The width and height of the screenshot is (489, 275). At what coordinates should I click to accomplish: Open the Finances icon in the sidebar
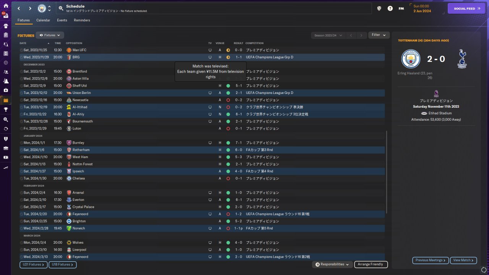click(x=6, y=157)
